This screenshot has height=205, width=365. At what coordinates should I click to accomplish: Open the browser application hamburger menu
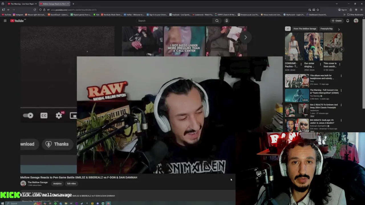point(362,10)
